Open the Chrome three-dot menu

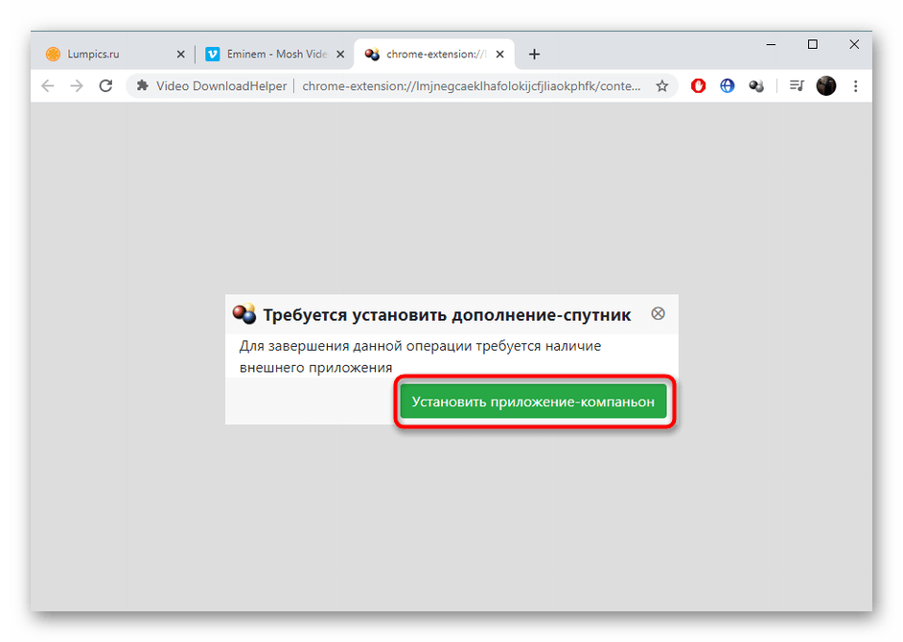[x=855, y=86]
